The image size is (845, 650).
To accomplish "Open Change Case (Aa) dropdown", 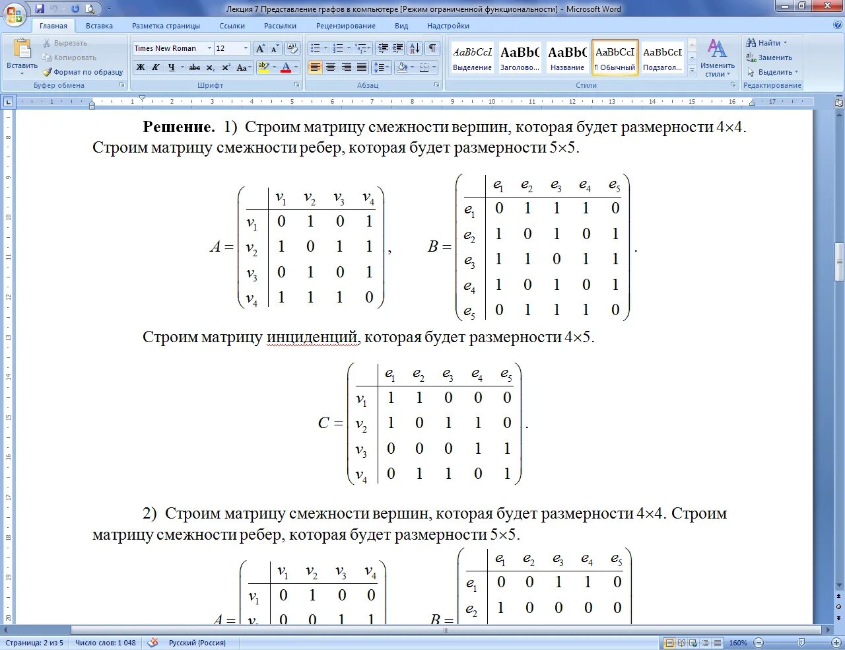I will coord(243,67).
